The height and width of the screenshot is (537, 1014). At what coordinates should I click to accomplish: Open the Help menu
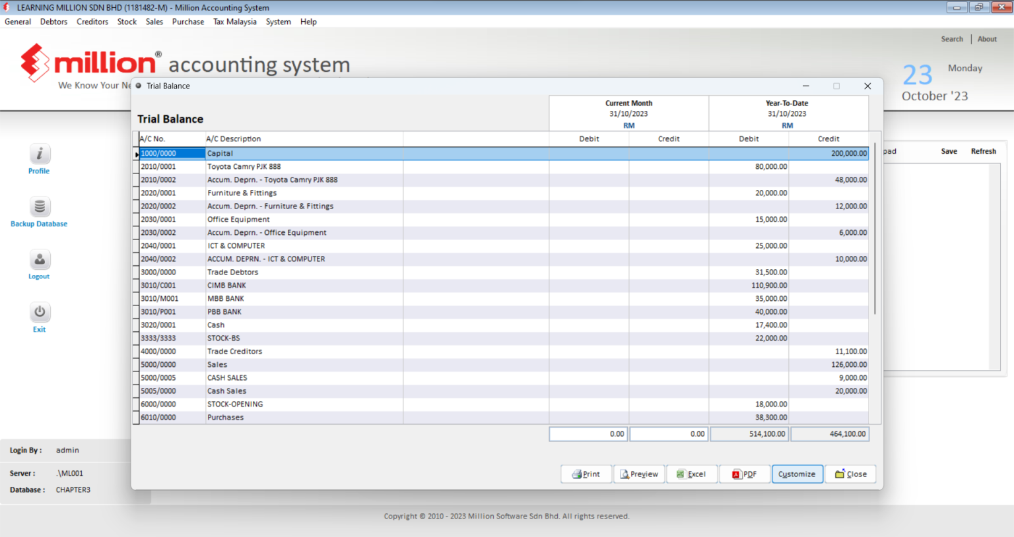(x=308, y=22)
